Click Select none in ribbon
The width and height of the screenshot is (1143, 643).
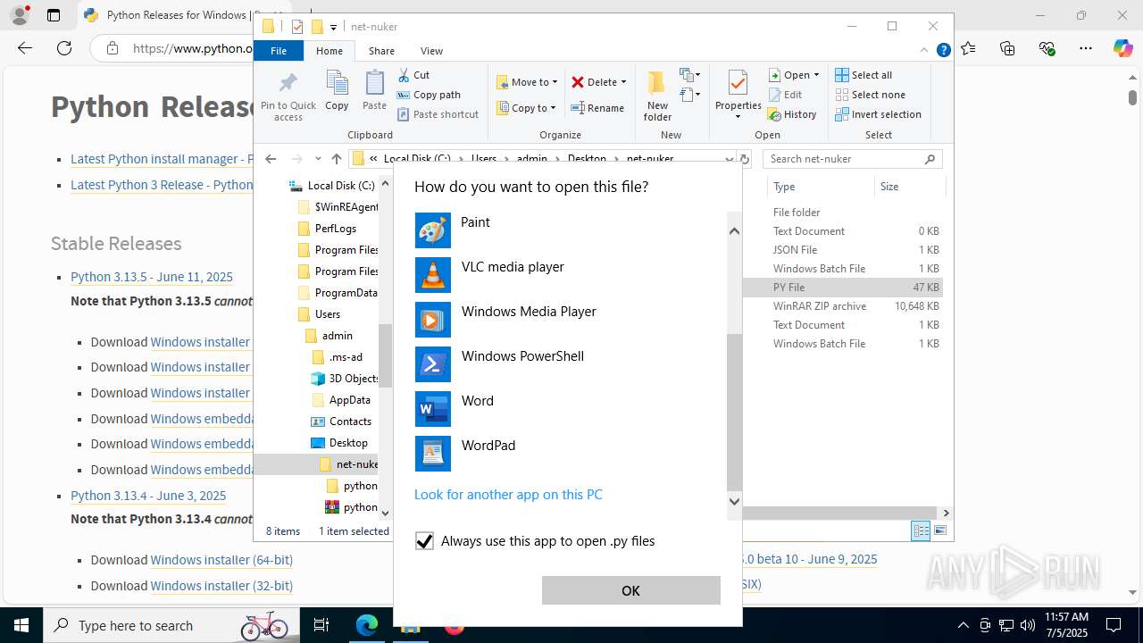tap(870, 95)
